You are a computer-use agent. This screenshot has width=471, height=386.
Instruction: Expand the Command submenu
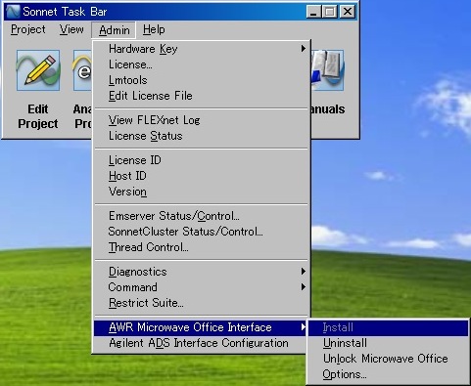[x=201, y=287]
